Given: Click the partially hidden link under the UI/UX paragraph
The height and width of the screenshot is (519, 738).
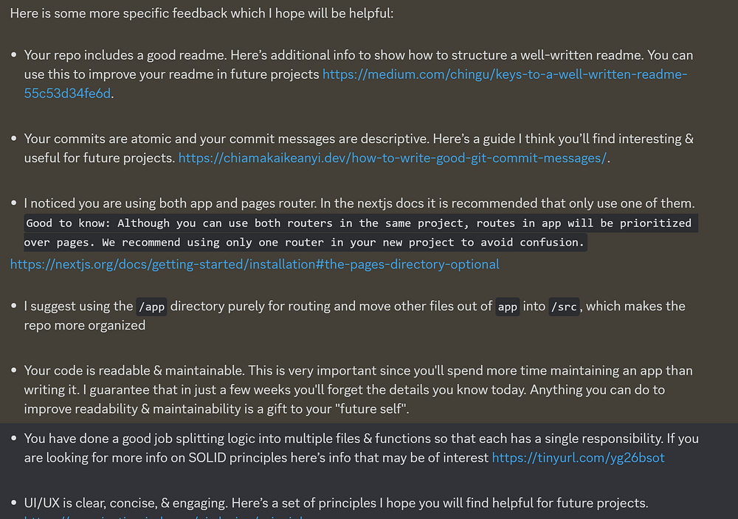Looking at the screenshot, I should coord(165,517).
